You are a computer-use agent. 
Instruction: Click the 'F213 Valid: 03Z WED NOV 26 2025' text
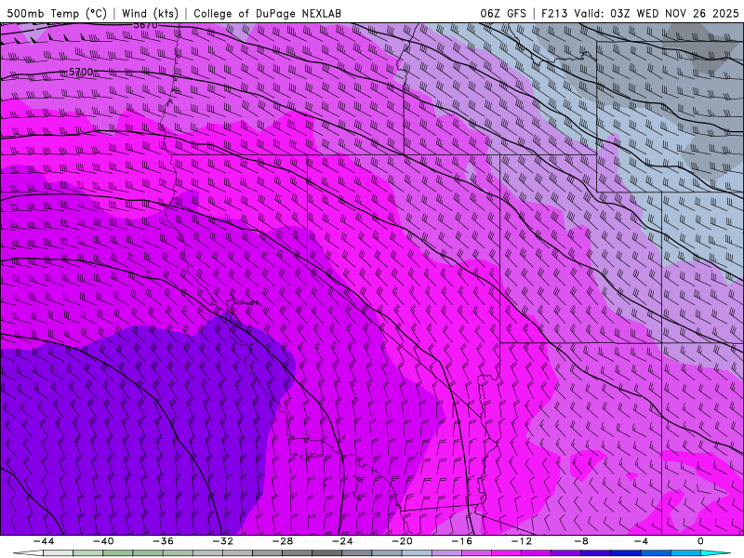(640, 13)
